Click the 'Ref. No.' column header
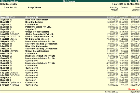The width and height of the screenshot is (140, 93). 13,7
